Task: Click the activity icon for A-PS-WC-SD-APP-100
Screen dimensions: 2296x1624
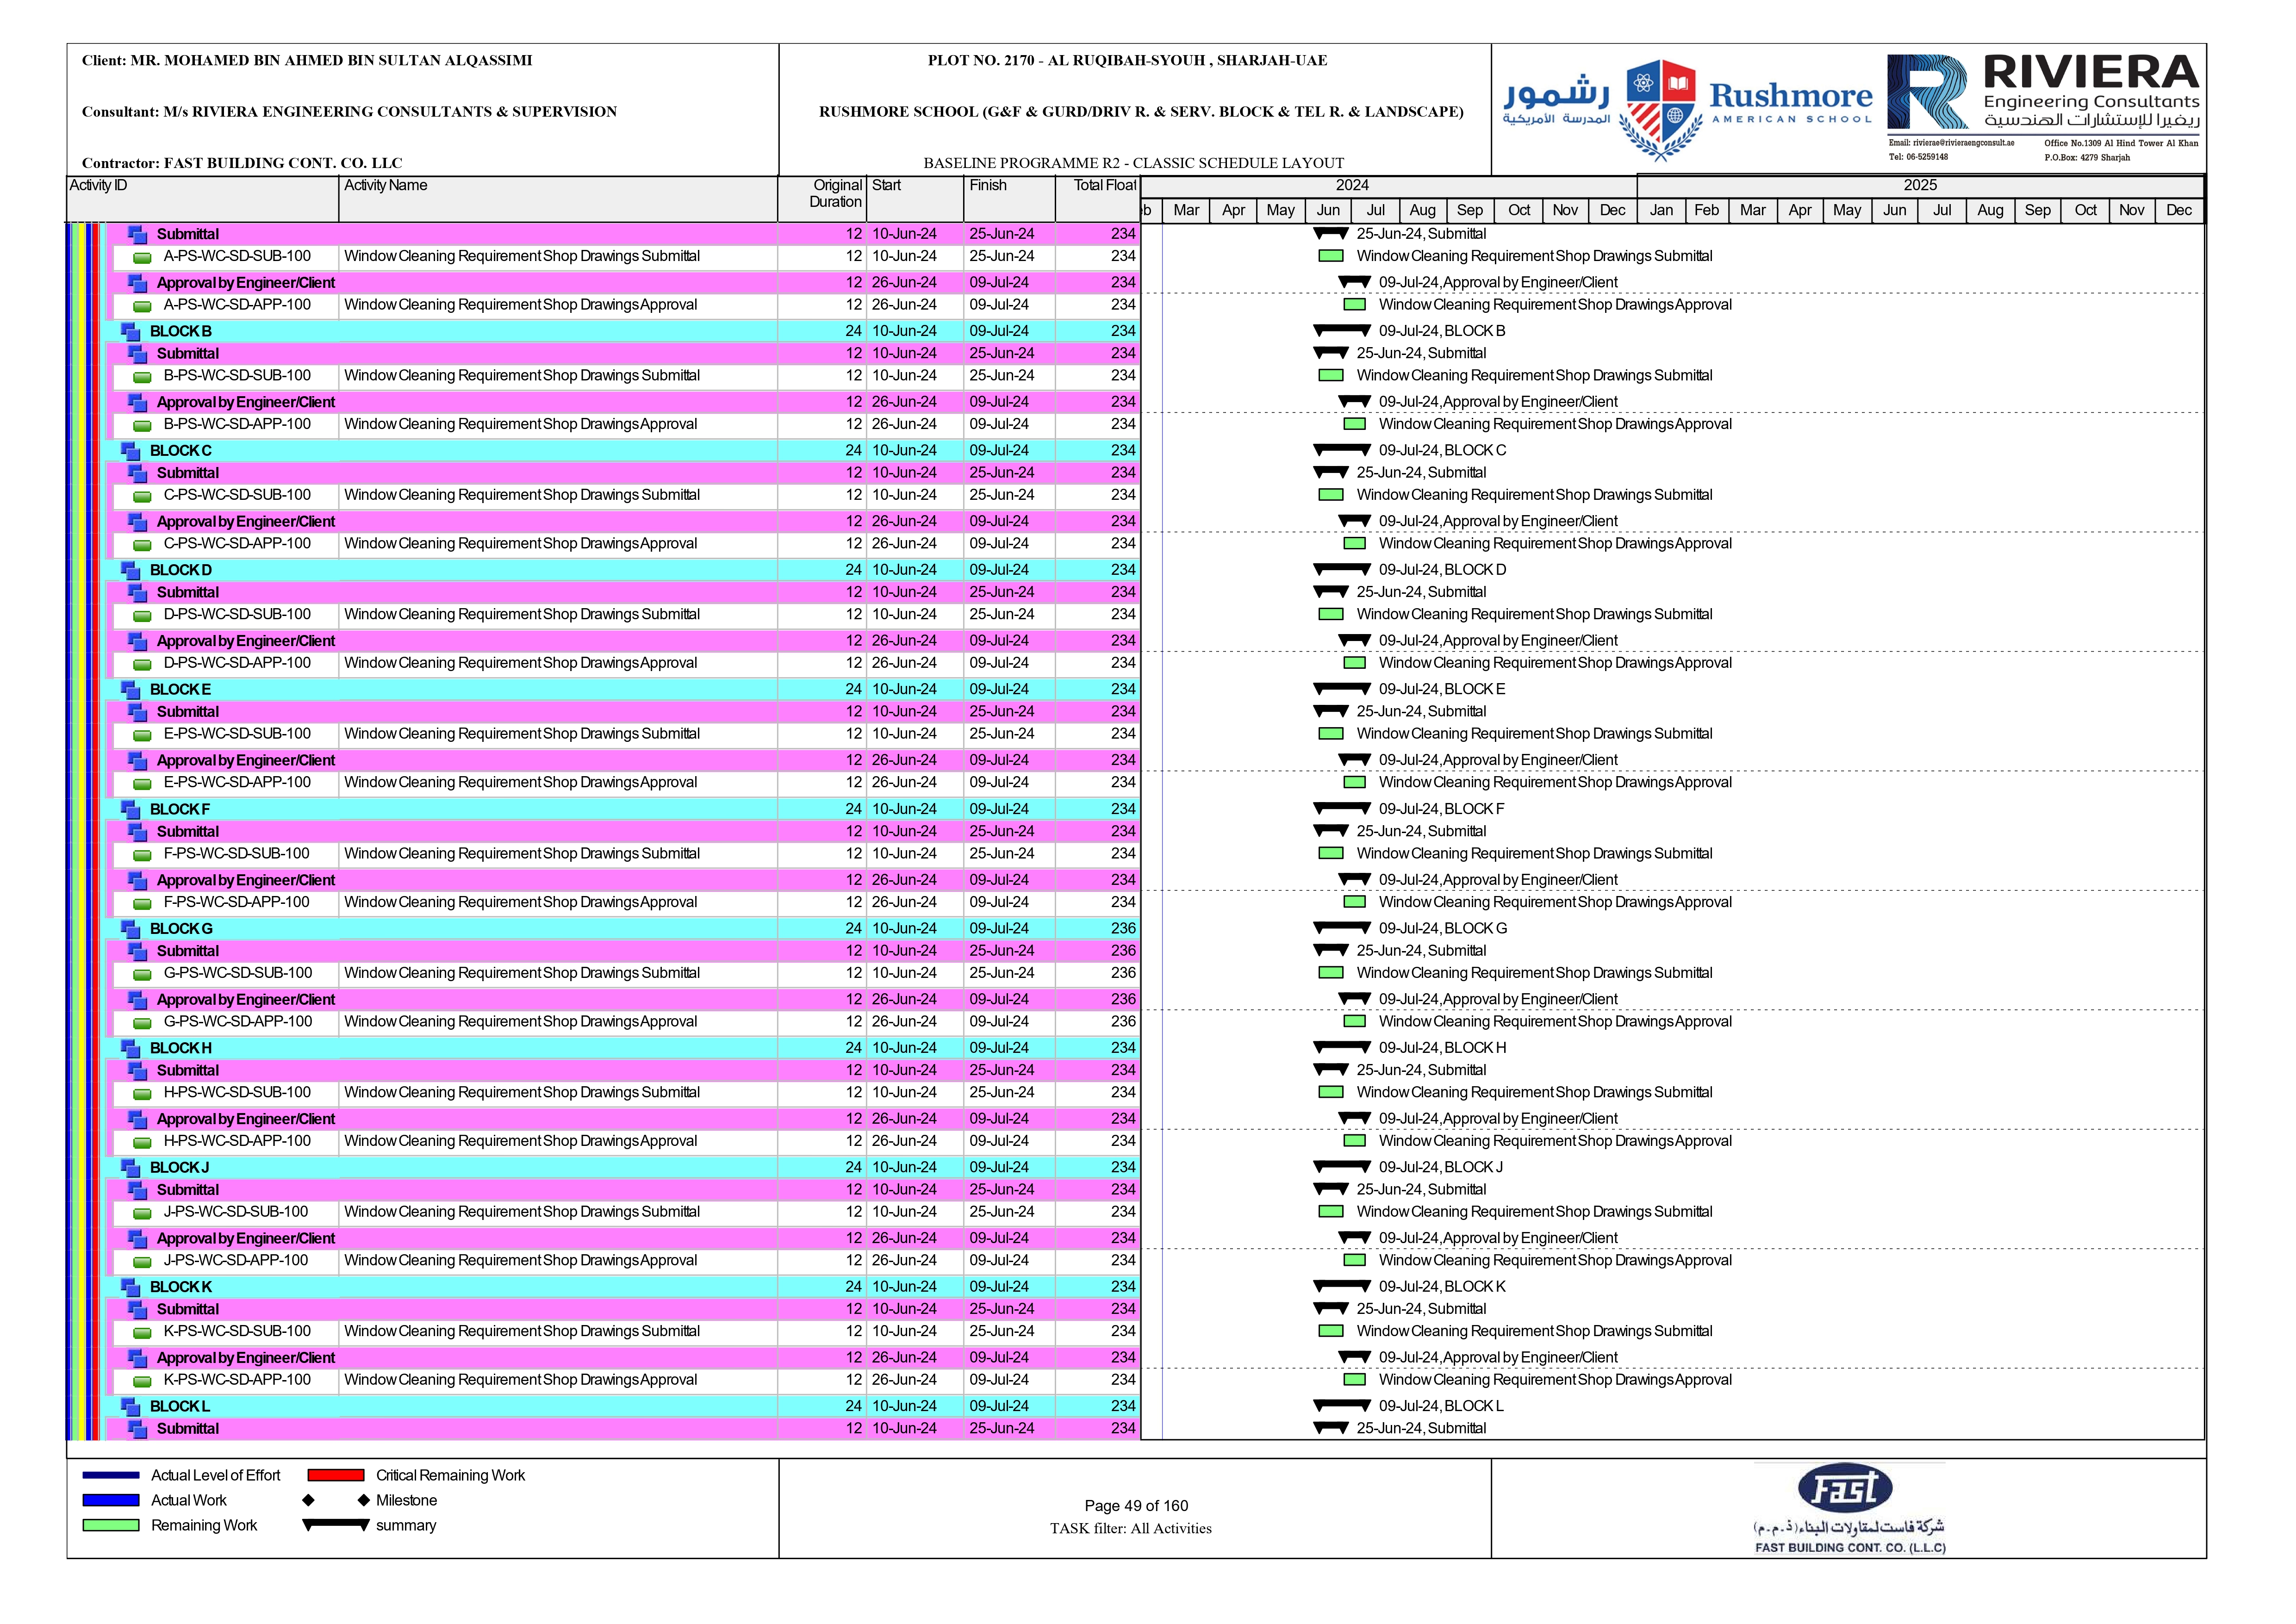Action: 142,306
